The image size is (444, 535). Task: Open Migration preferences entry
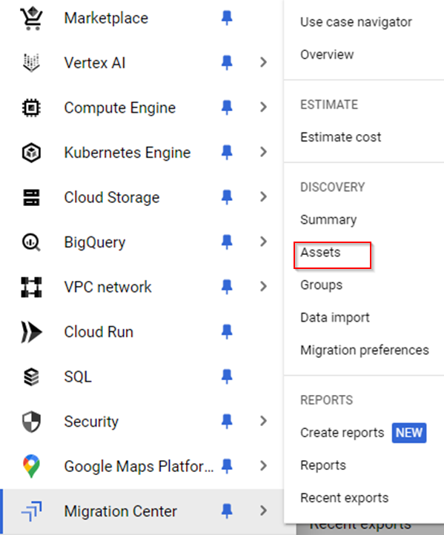click(365, 350)
